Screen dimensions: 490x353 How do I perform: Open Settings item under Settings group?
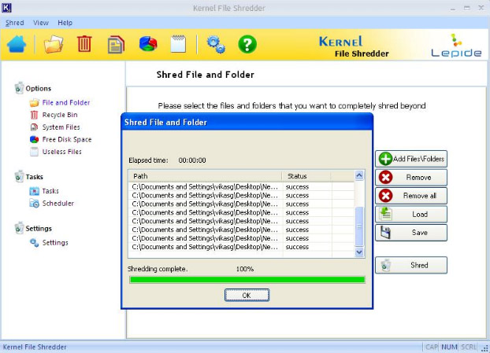[55, 243]
